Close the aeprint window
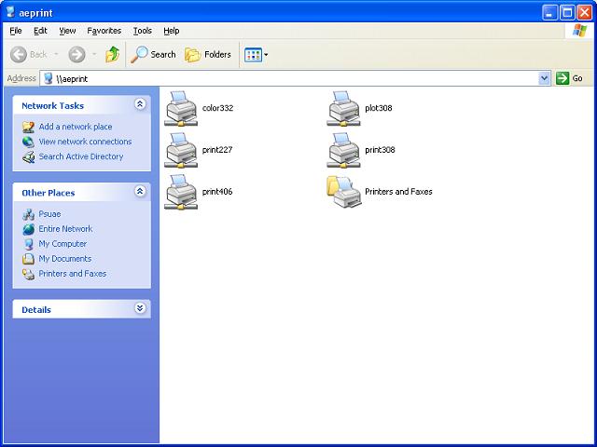Screen dimensions: 597x447 tap(584, 12)
